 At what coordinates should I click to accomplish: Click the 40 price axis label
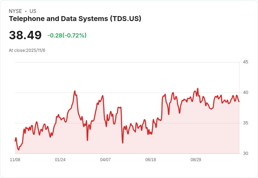pyautogui.click(x=245, y=93)
